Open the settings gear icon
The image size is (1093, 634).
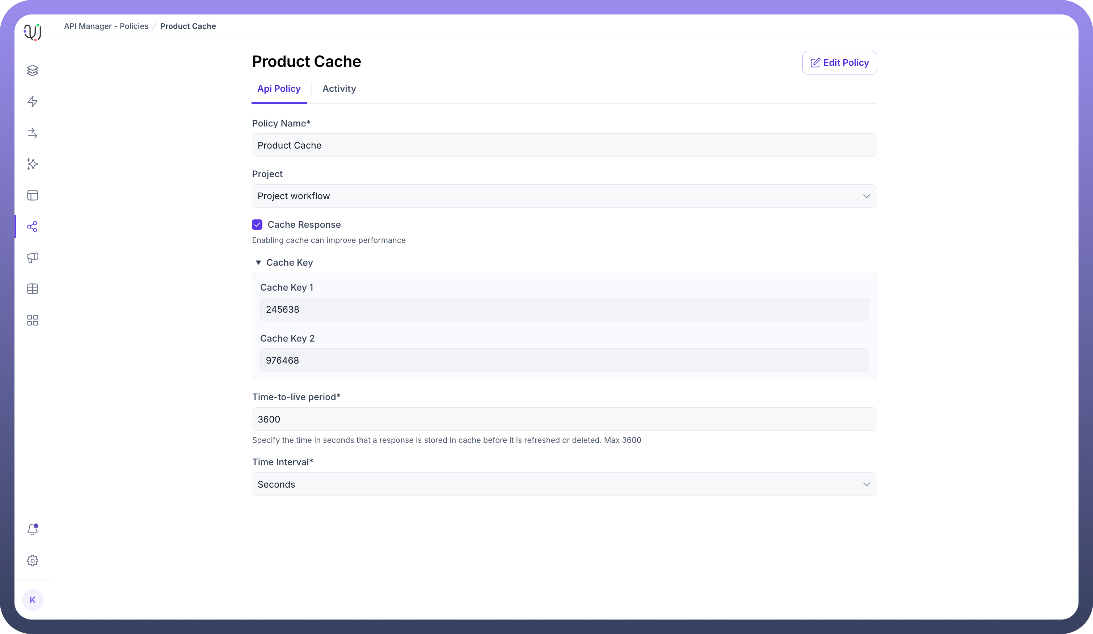[x=33, y=560]
